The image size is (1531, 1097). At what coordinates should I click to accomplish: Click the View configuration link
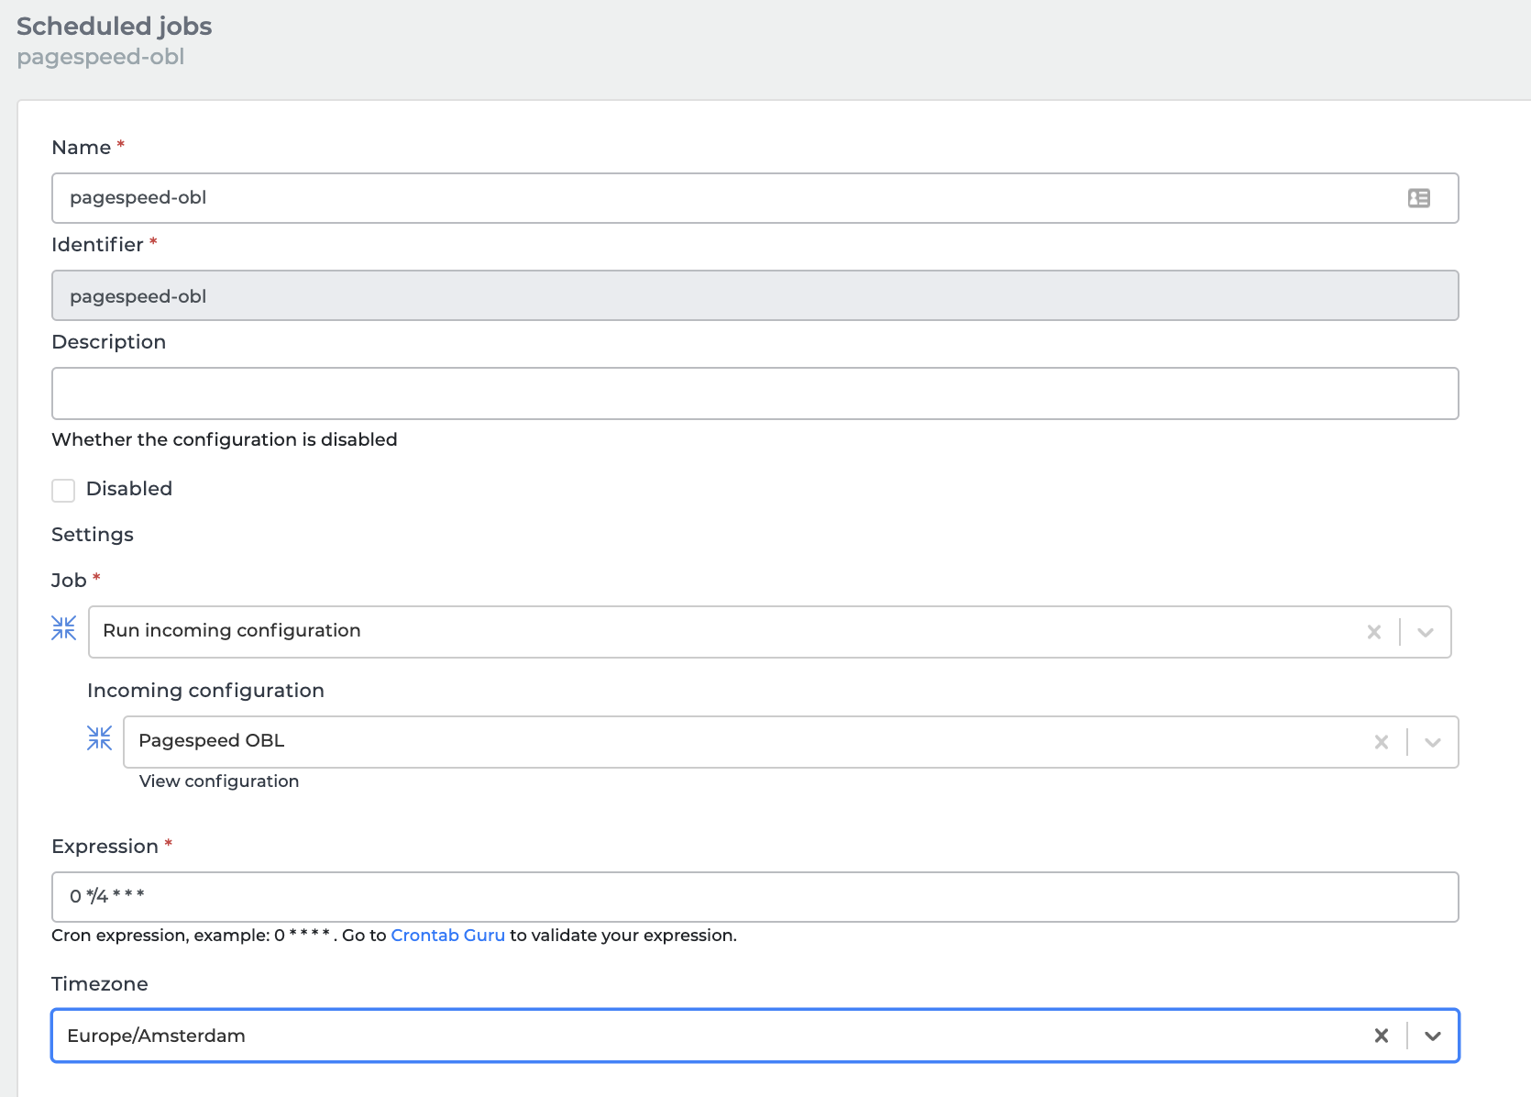[x=219, y=781]
